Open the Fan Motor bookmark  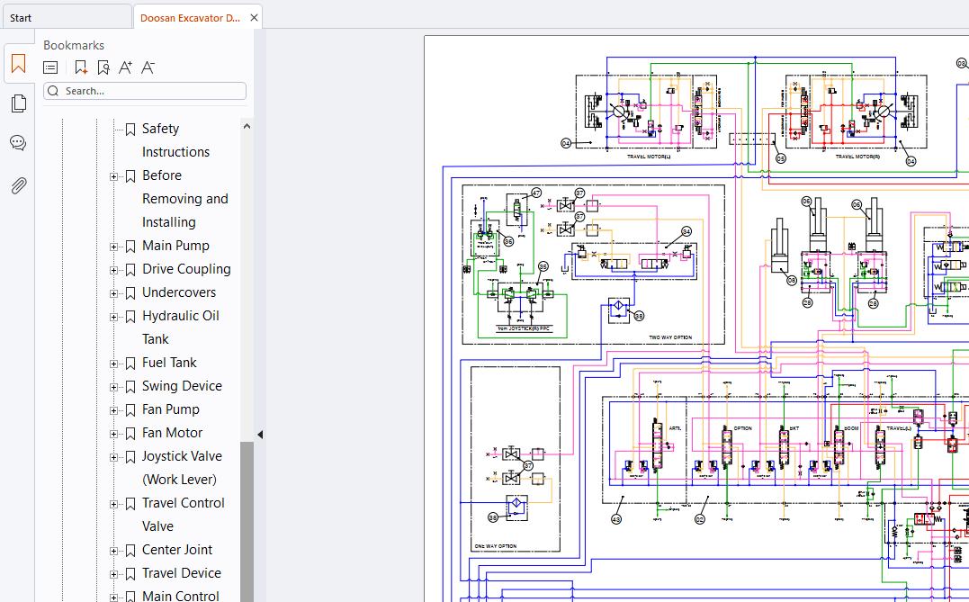172,433
